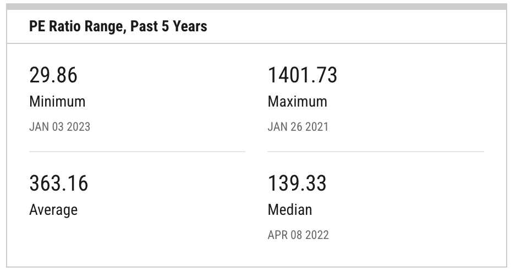This screenshot has width=516, height=278.
Task: Select the median value 139.33
Action: pyautogui.click(x=297, y=183)
